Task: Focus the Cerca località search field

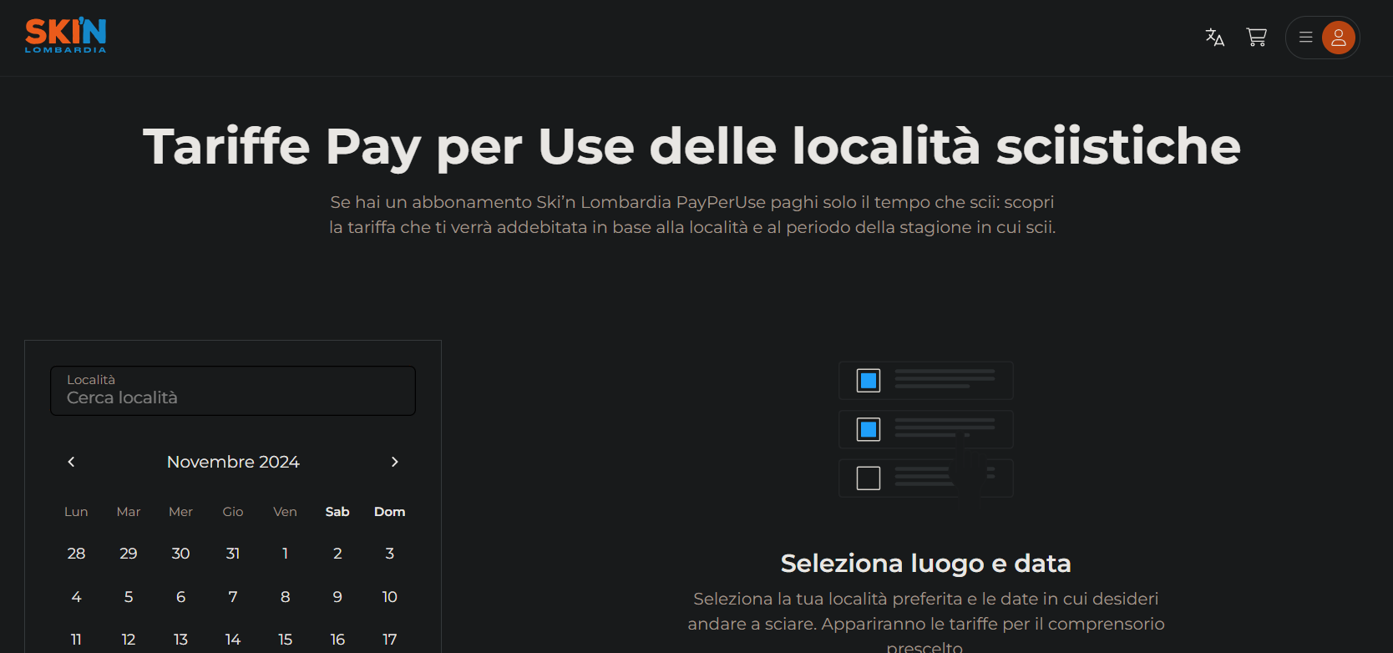Action: pos(233,391)
